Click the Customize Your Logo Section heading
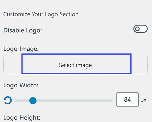The width and height of the screenshot is (152, 122). pos(41,14)
